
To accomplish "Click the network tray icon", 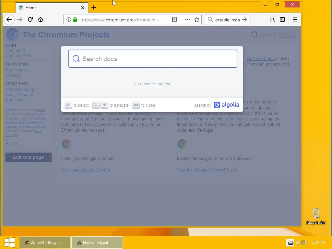I will [304, 243].
